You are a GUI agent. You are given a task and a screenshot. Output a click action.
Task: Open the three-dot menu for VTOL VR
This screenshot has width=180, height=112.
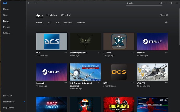click(166, 83)
